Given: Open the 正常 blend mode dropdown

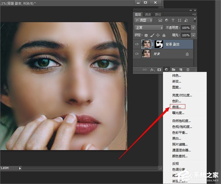Looking at the screenshot, I should [x=149, y=28].
